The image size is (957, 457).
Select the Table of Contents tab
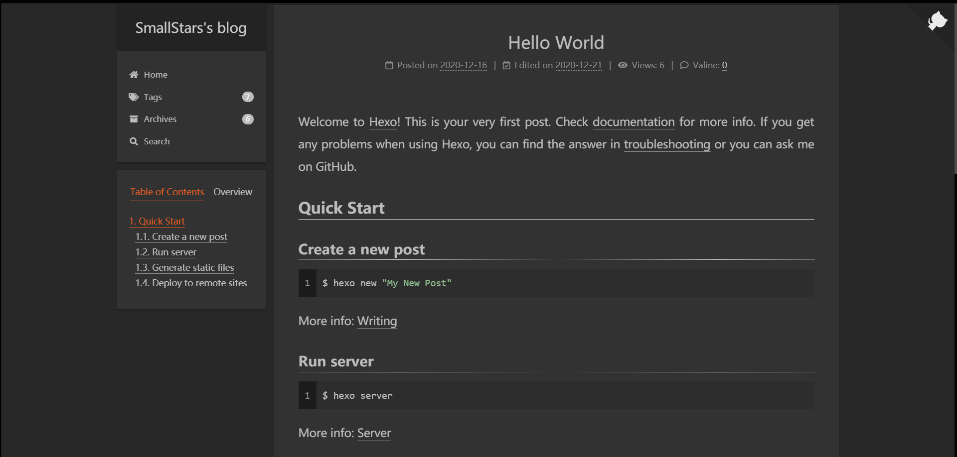point(167,192)
